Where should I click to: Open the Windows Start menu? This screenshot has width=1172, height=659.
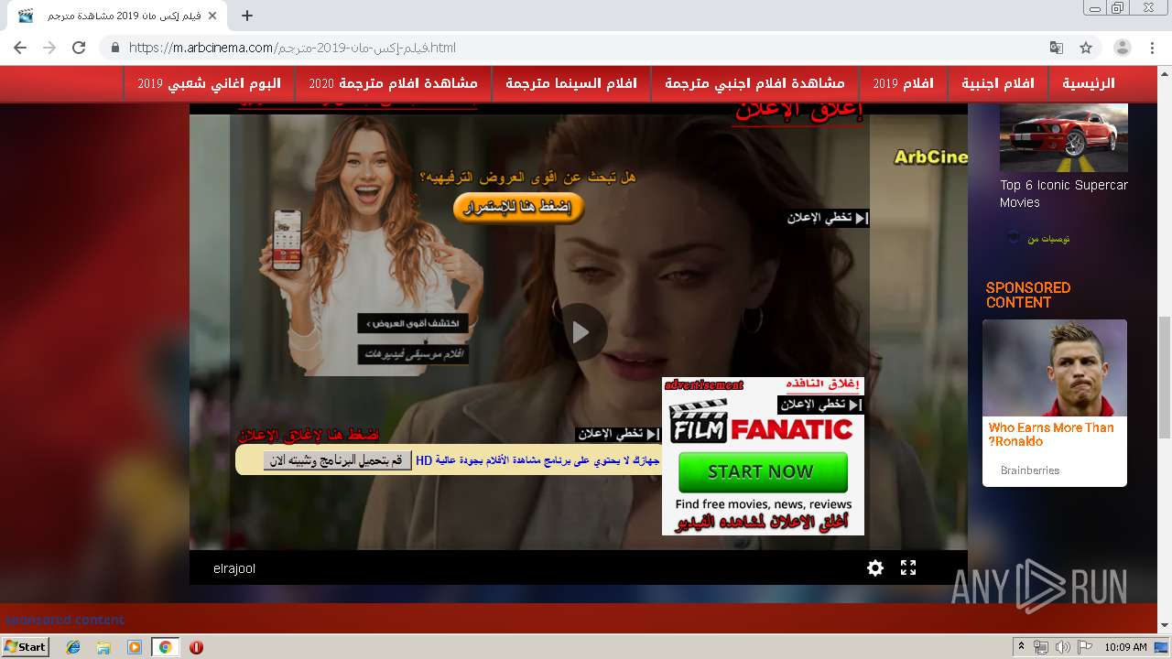pyautogui.click(x=25, y=647)
